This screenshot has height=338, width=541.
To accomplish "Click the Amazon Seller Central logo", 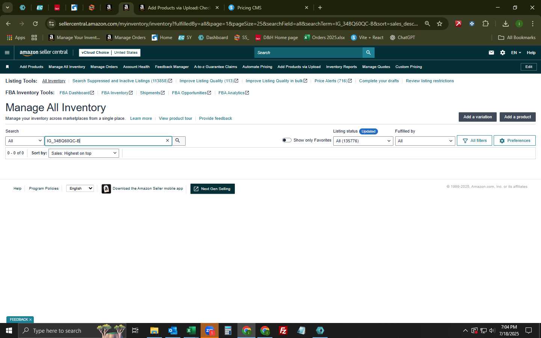I will [x=44, y=53].
